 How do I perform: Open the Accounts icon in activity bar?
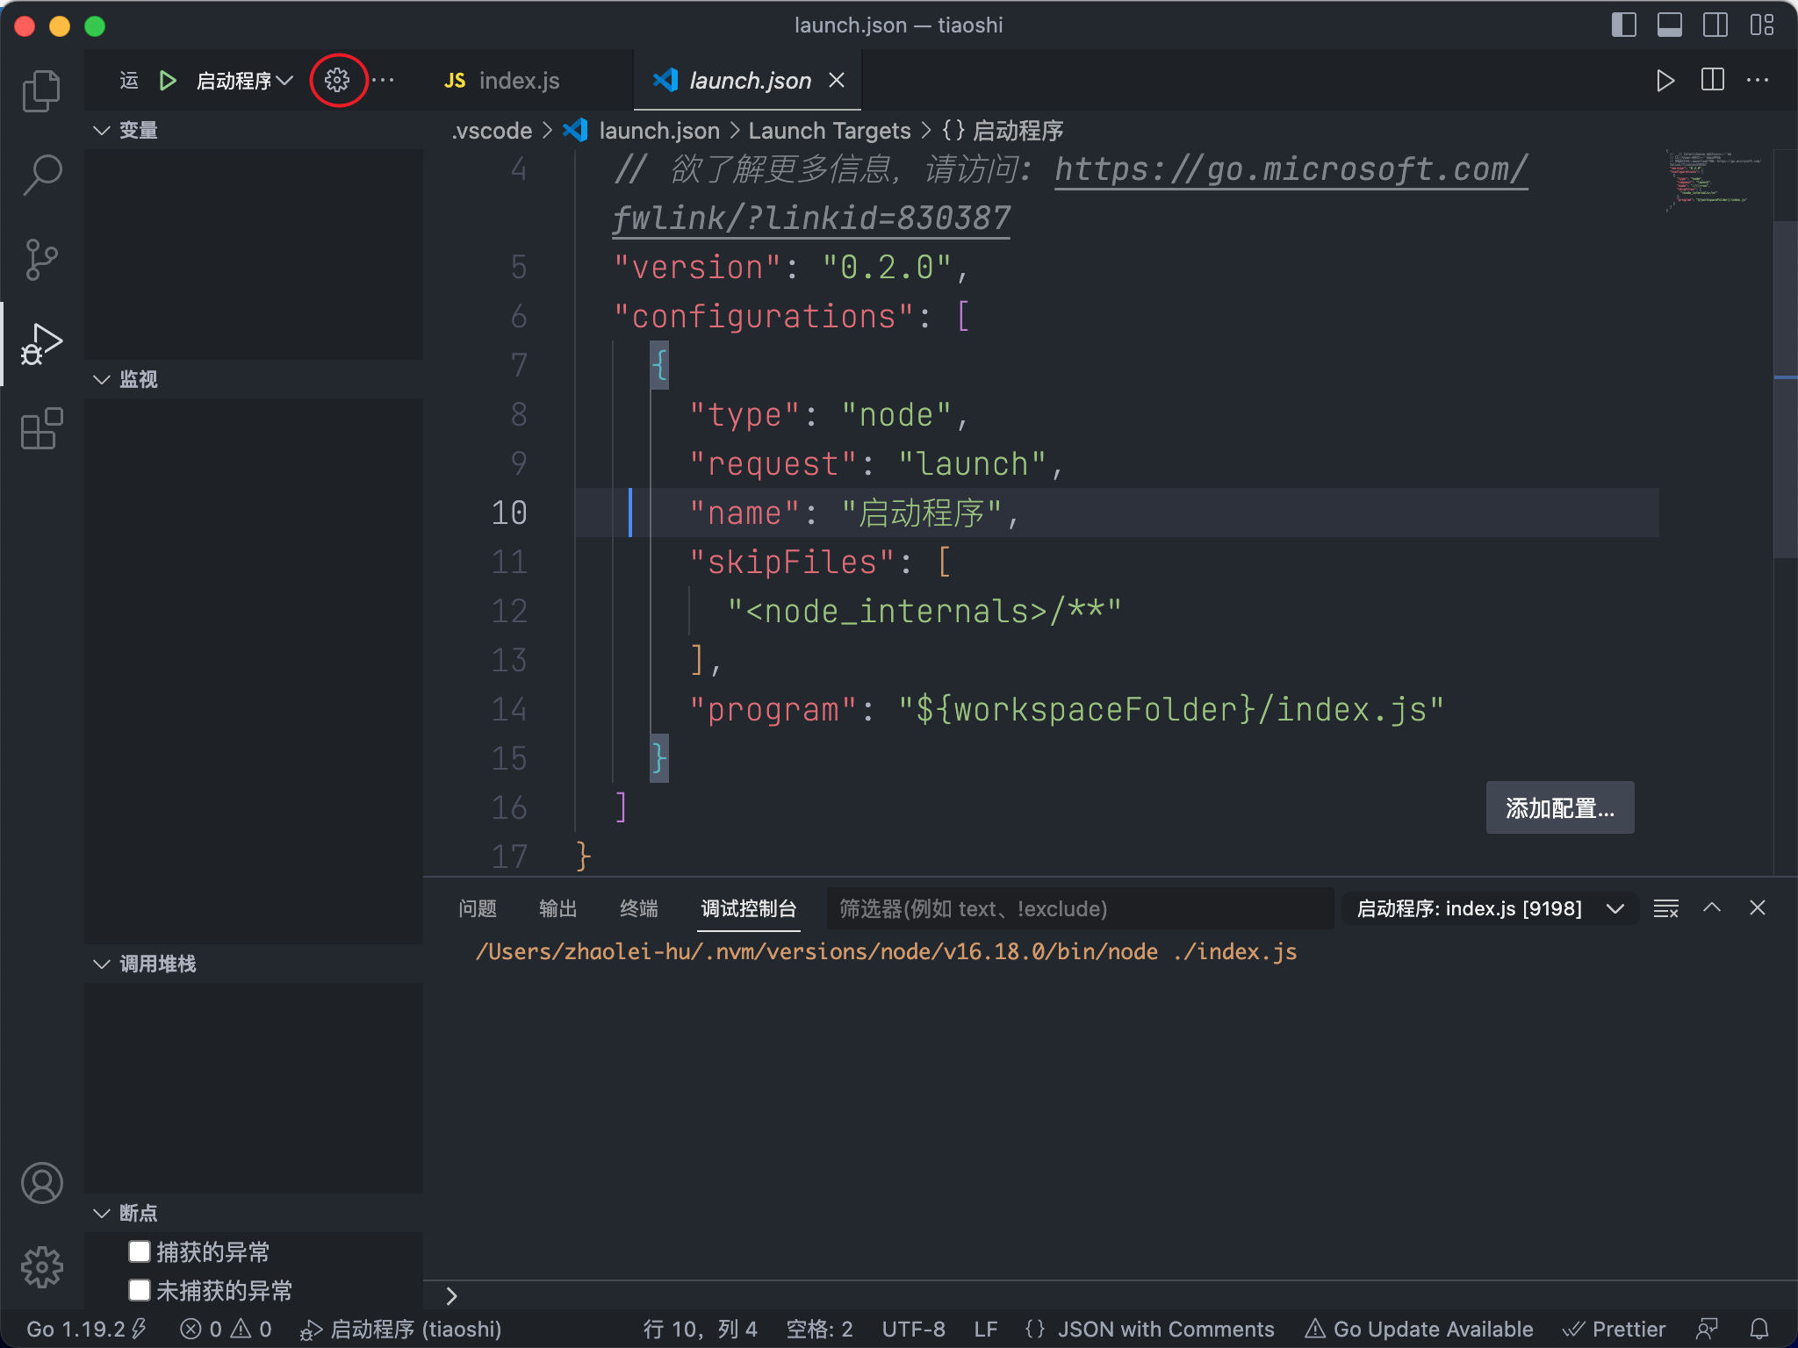(41, 1183)
